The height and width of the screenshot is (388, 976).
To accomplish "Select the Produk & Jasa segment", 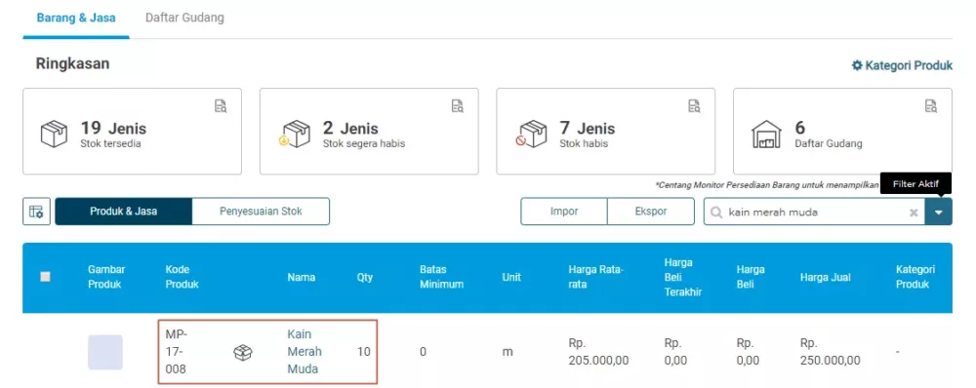I will [123, 212].
